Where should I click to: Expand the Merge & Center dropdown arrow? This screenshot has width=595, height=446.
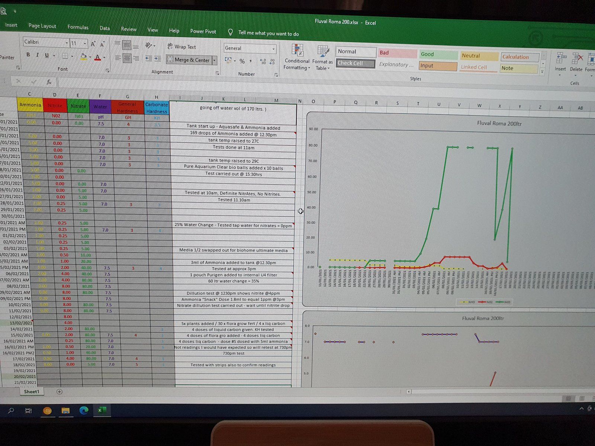(215, 60)
